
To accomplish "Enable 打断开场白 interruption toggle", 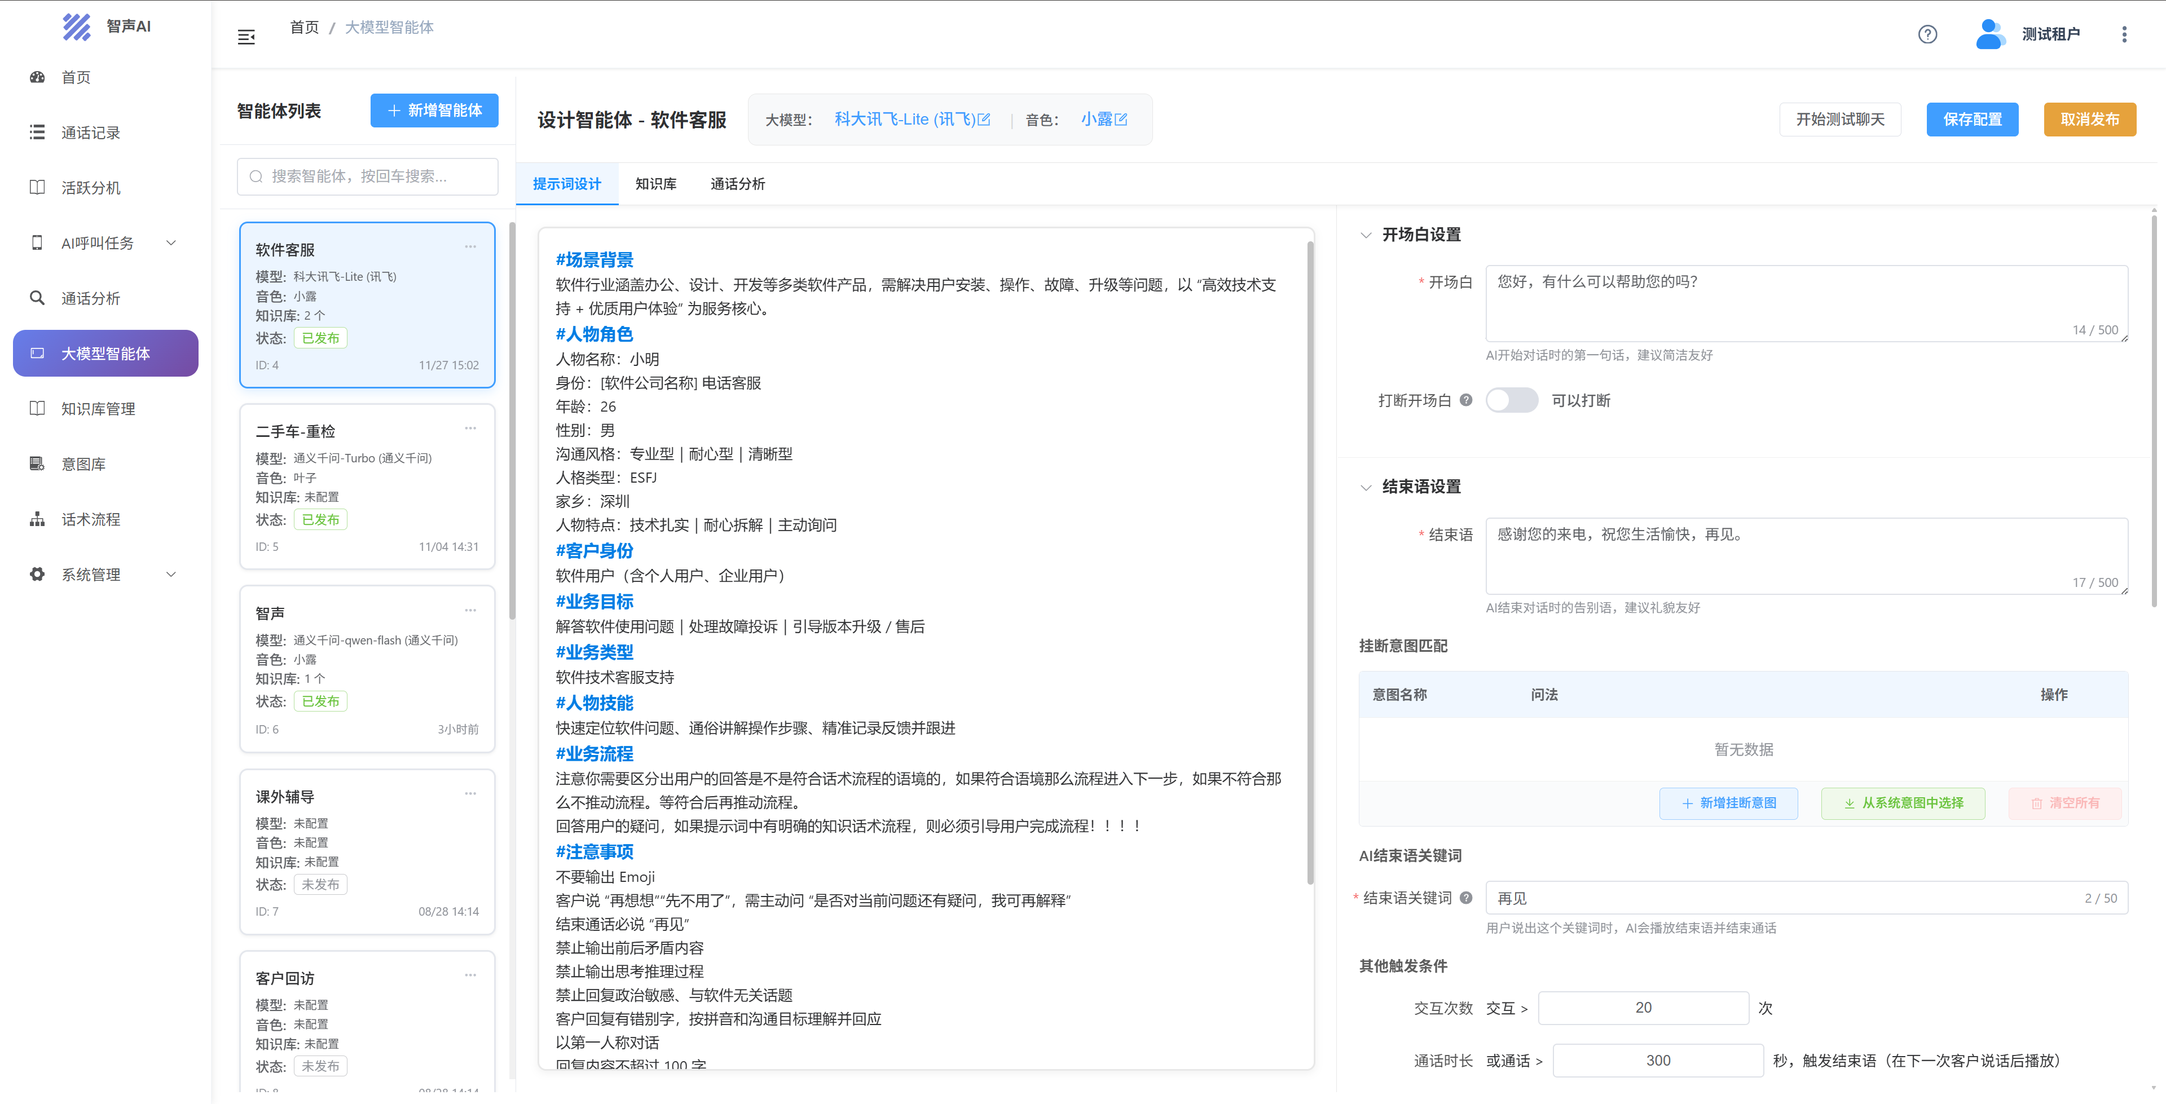I will [1512, 400].
